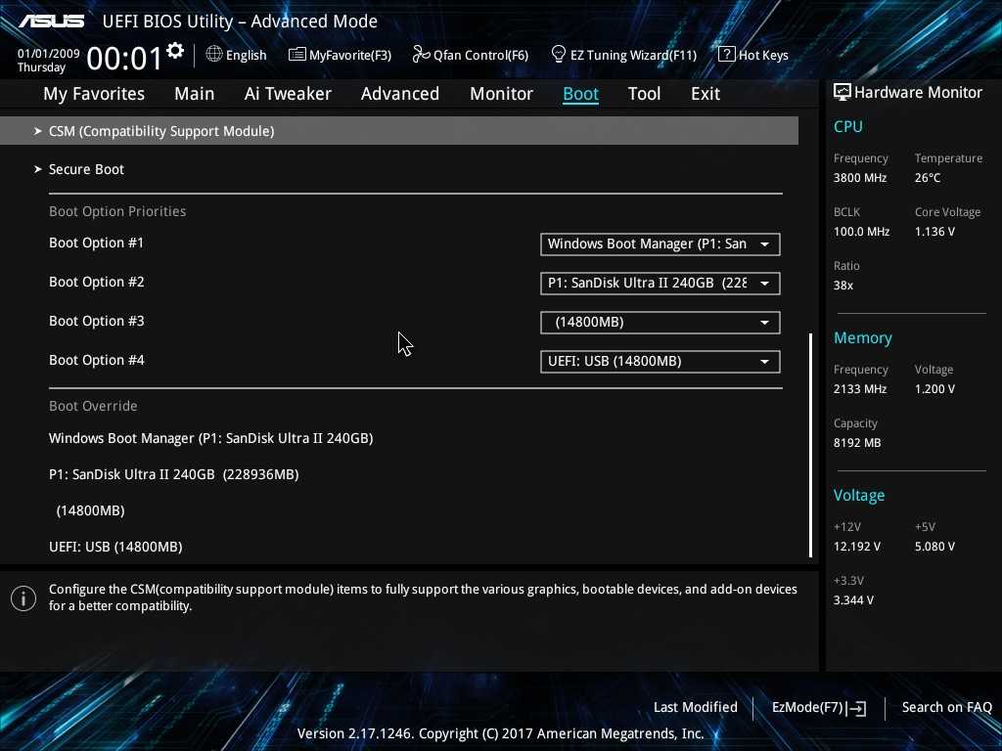Click CPU frequency value 3800 MHz
This screenshot has width=1002, height=751.
click(859, 178)
